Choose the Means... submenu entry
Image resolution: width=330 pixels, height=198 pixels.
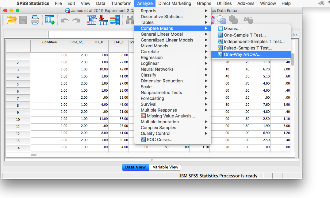[251, 29]
